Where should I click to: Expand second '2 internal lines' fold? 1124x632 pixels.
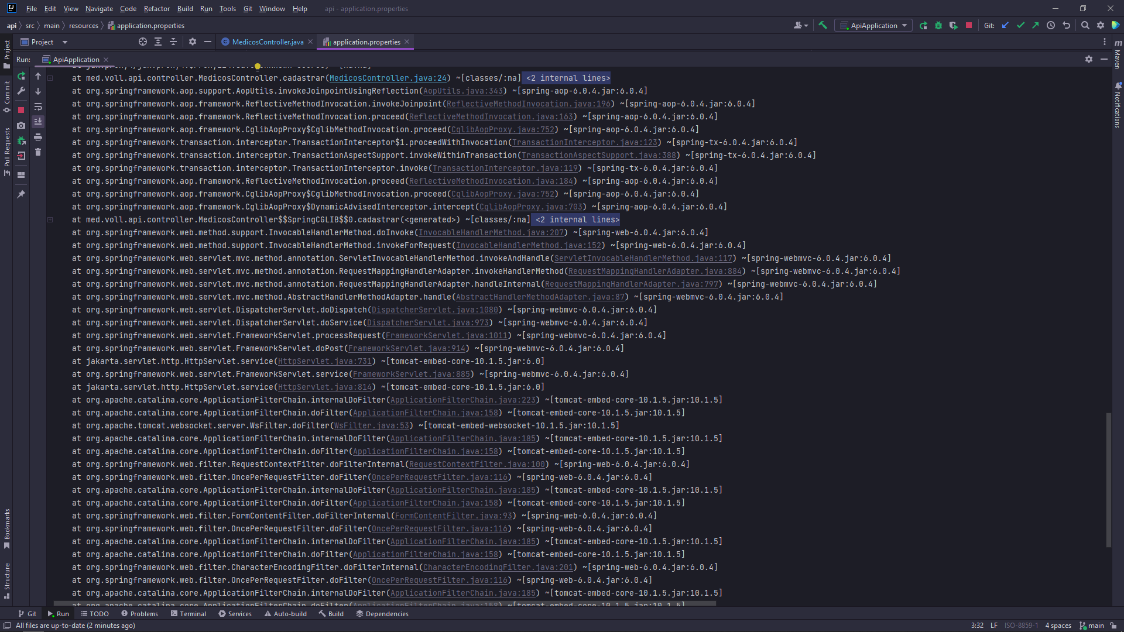point(577,219)
